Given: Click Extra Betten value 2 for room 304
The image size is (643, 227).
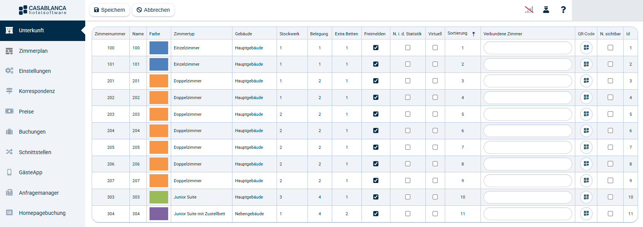Looking at the screenshot, I should [x=347, y=214].
